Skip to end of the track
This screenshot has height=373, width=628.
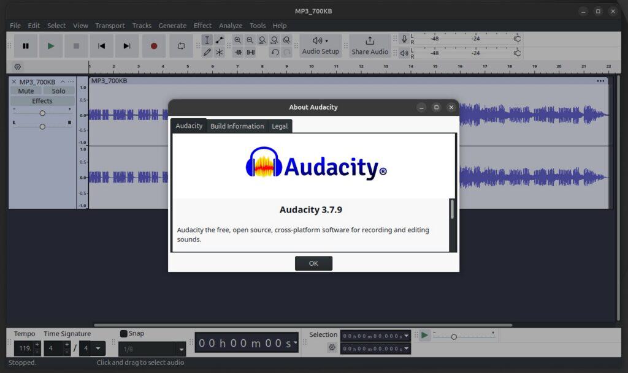coord(126,46)
